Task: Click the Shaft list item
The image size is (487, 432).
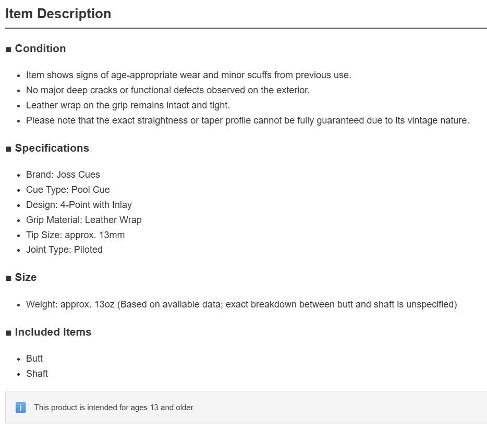Action: pos(37,374)
